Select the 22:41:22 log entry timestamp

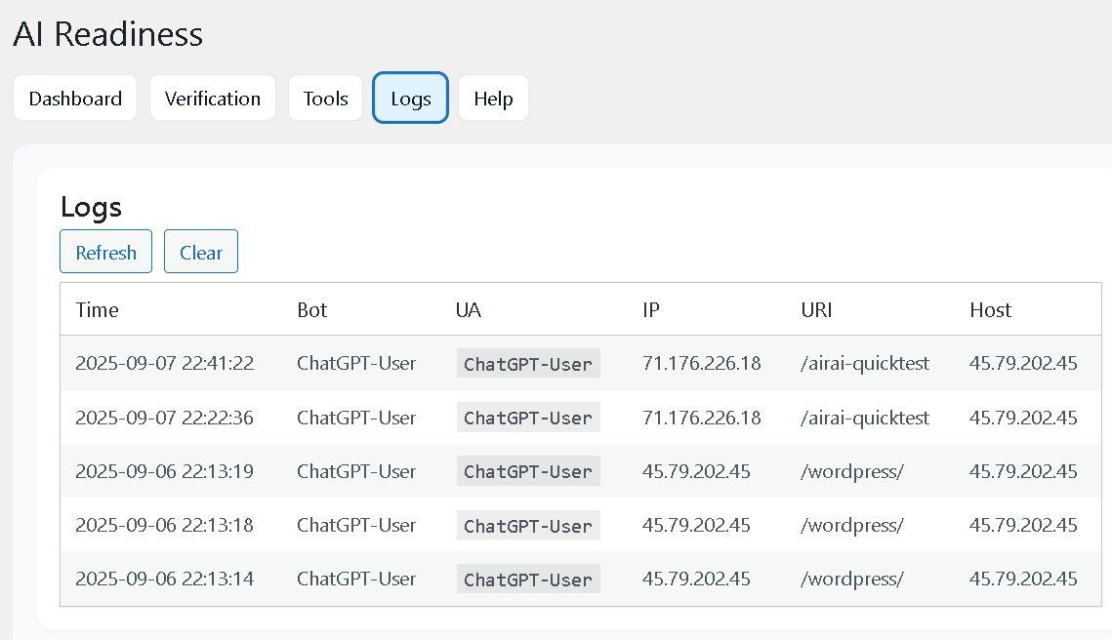(x=164, y=364)
